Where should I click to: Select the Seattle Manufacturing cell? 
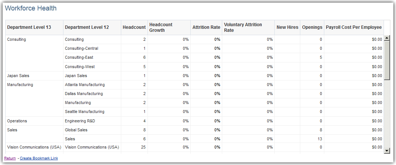(92, 111)
